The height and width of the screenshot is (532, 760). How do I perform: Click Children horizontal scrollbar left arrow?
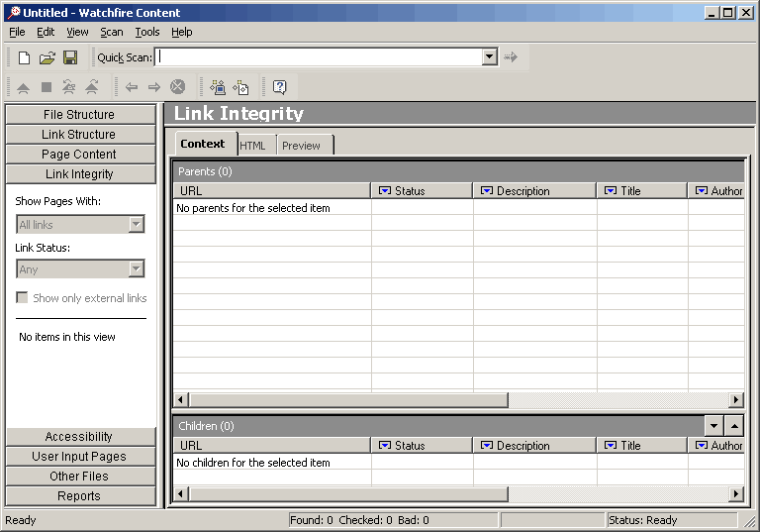click(181, 494)
